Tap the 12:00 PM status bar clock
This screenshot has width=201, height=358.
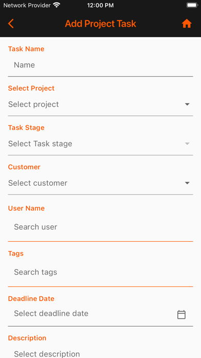point(100,5)
